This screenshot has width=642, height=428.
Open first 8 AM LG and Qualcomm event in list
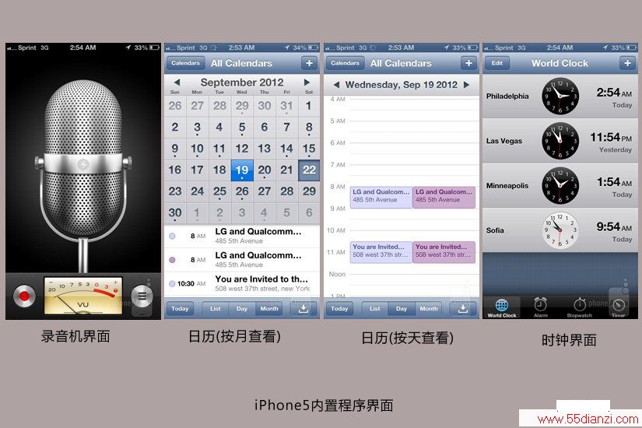click(242, 236)
